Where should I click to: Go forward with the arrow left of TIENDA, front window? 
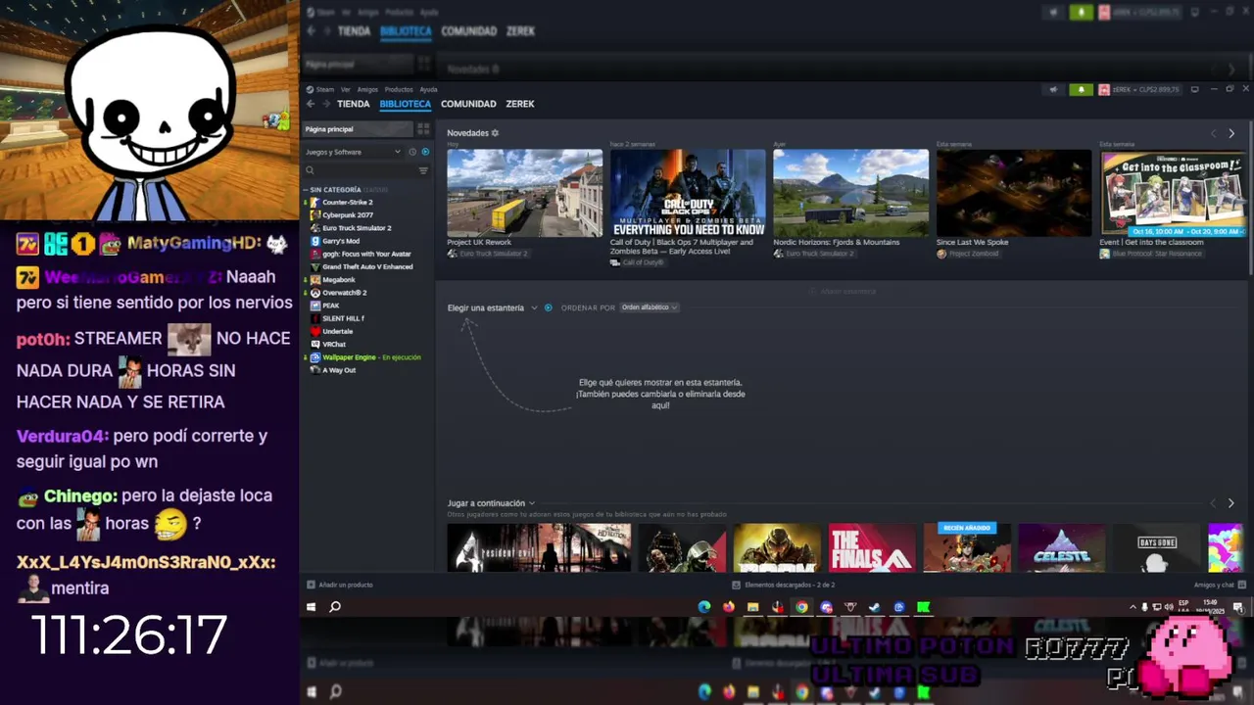tap(326, 104)
